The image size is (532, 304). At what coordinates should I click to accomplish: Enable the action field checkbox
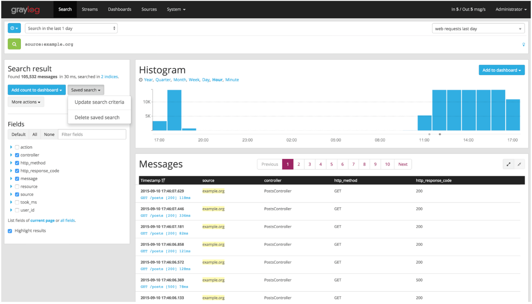coord(17,147)
